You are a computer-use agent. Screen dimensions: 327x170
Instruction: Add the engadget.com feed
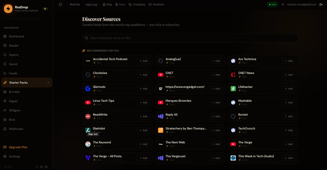[216, 88]
